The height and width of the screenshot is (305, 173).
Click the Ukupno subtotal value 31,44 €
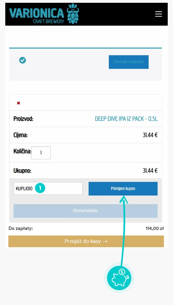point(150,171)
